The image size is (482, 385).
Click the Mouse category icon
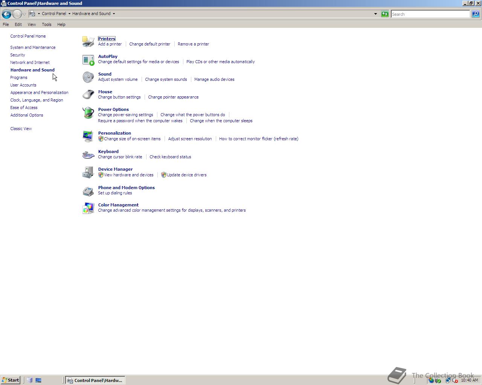(x=88, y=94)
